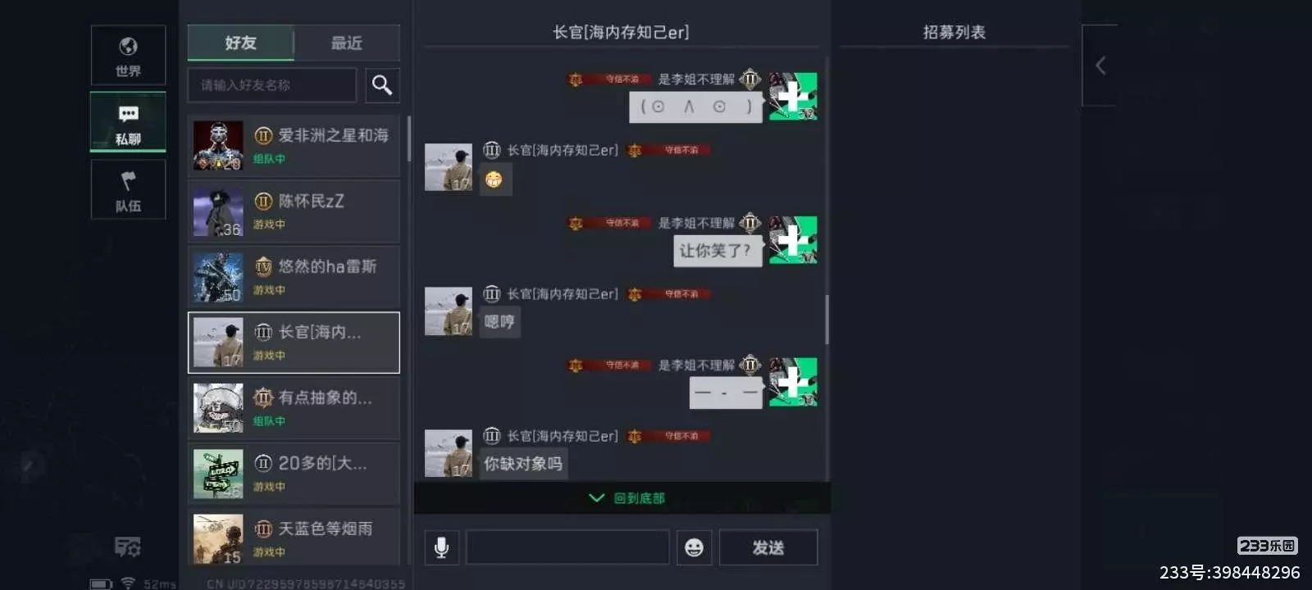Tap the microphone voice input icon
Viewport: 1312px width, 590px height.
441,547
